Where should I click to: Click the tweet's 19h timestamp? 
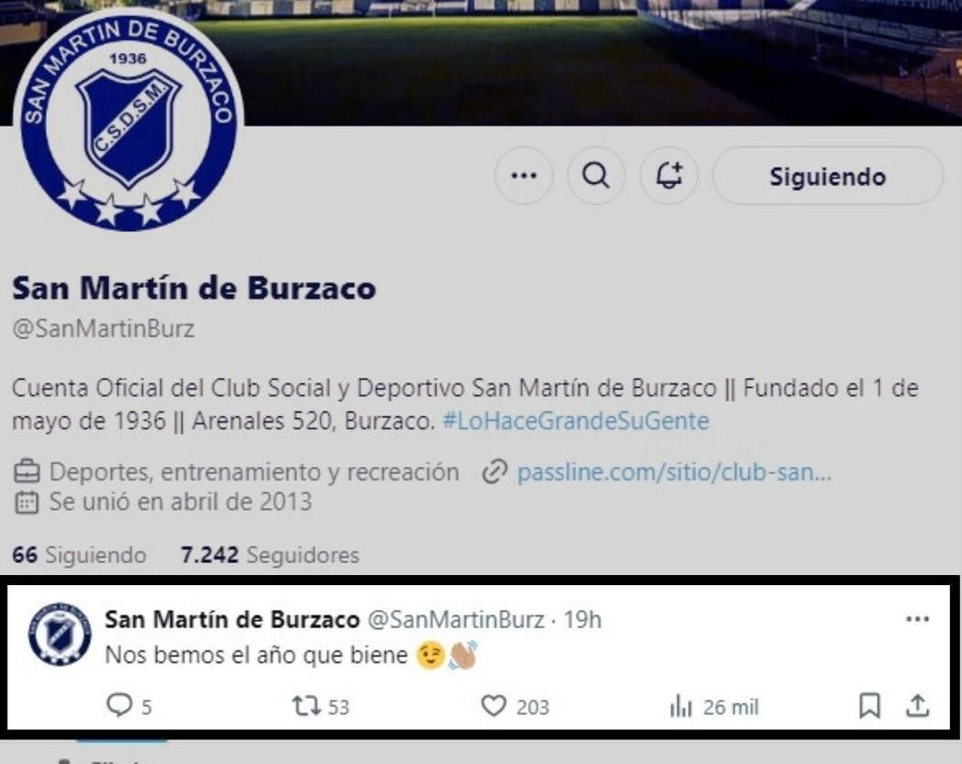click(582, 619)
